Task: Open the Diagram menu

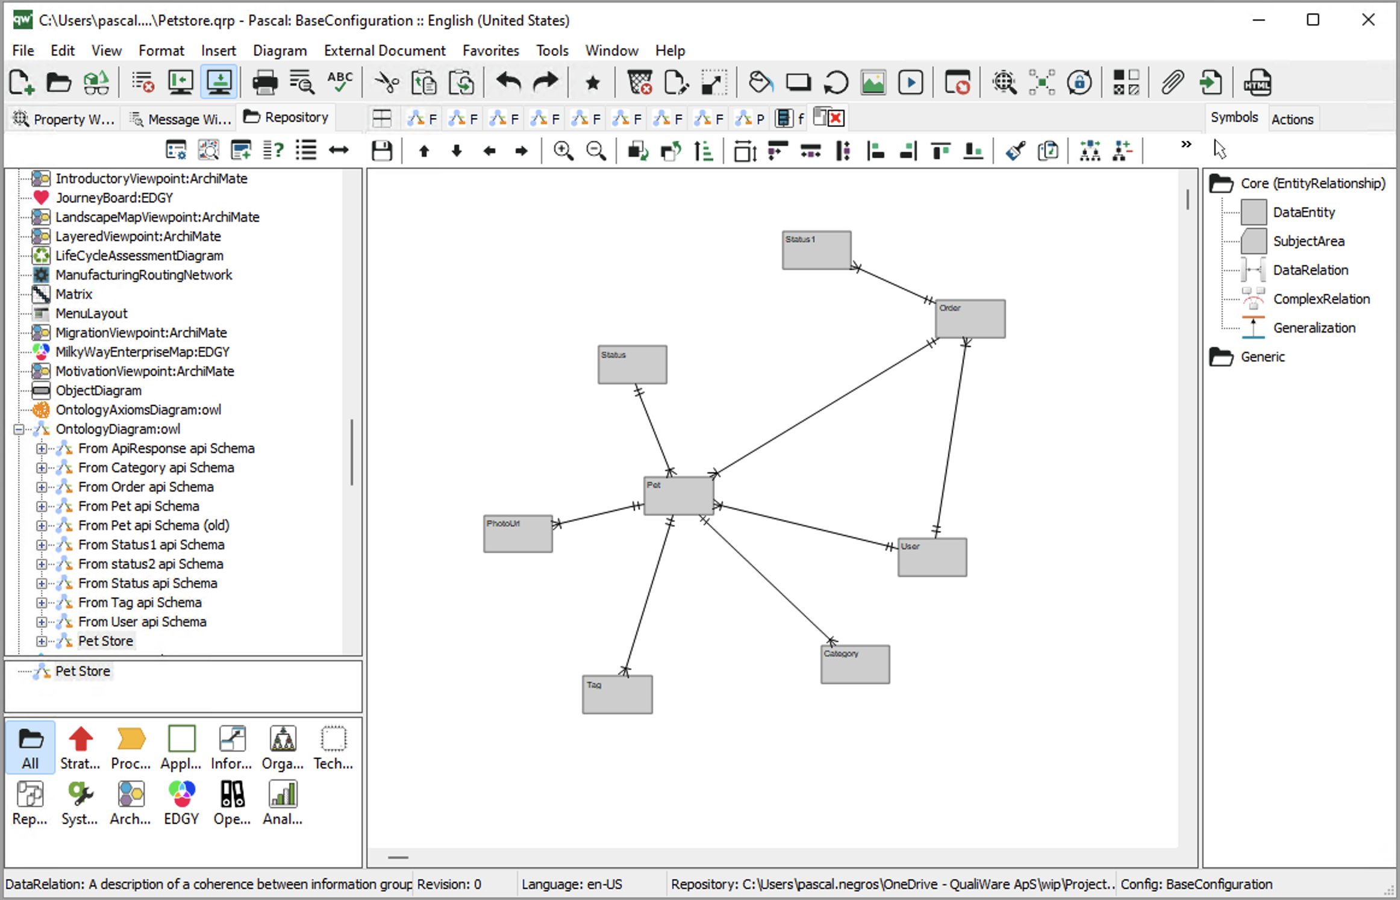Action: [x=280, y=51]
